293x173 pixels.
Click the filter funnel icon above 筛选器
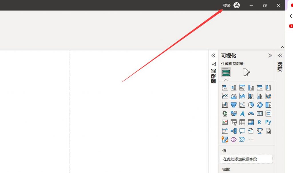[x=214, y=64]
